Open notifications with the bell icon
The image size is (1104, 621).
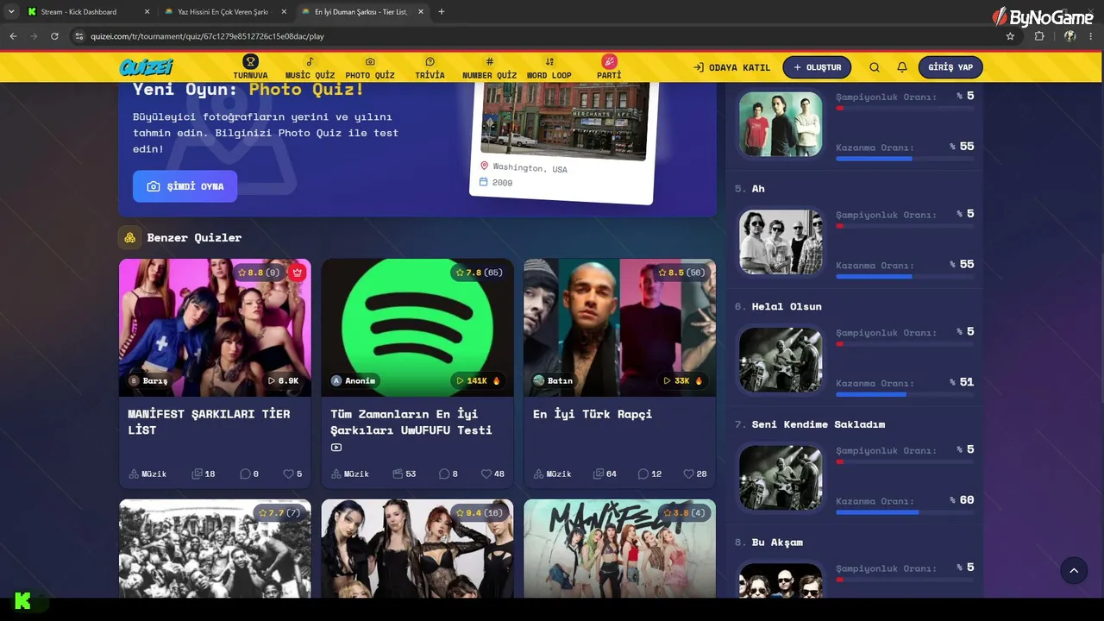click(x=902, y=67)
